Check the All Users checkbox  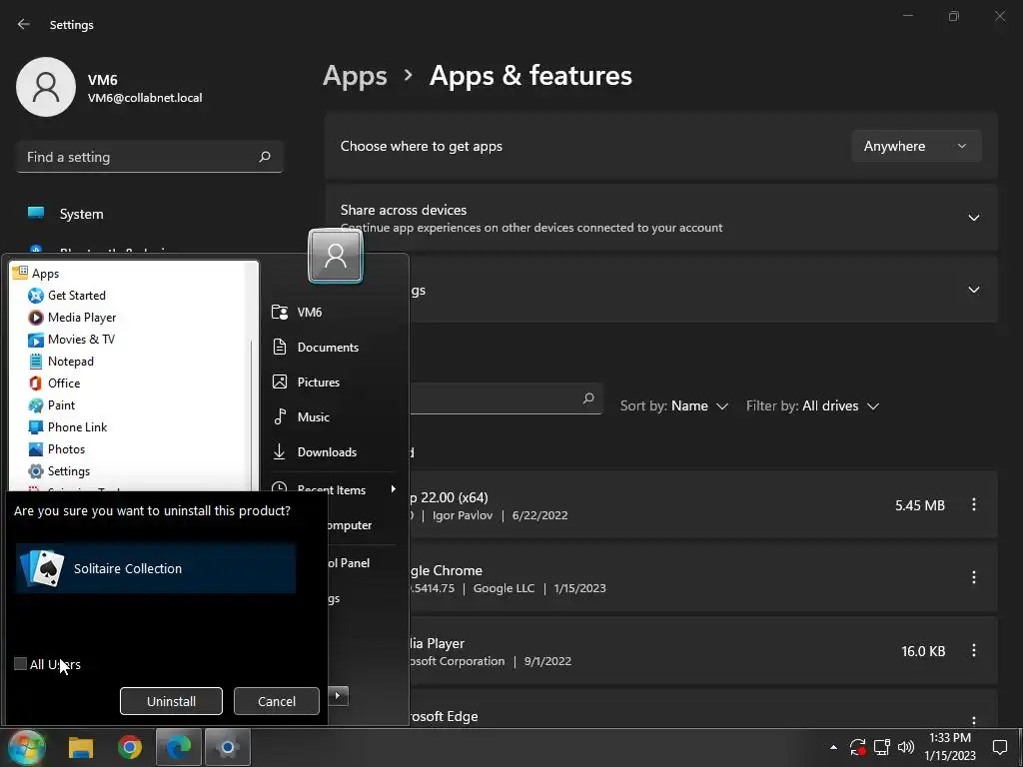[x=20, y=664]
